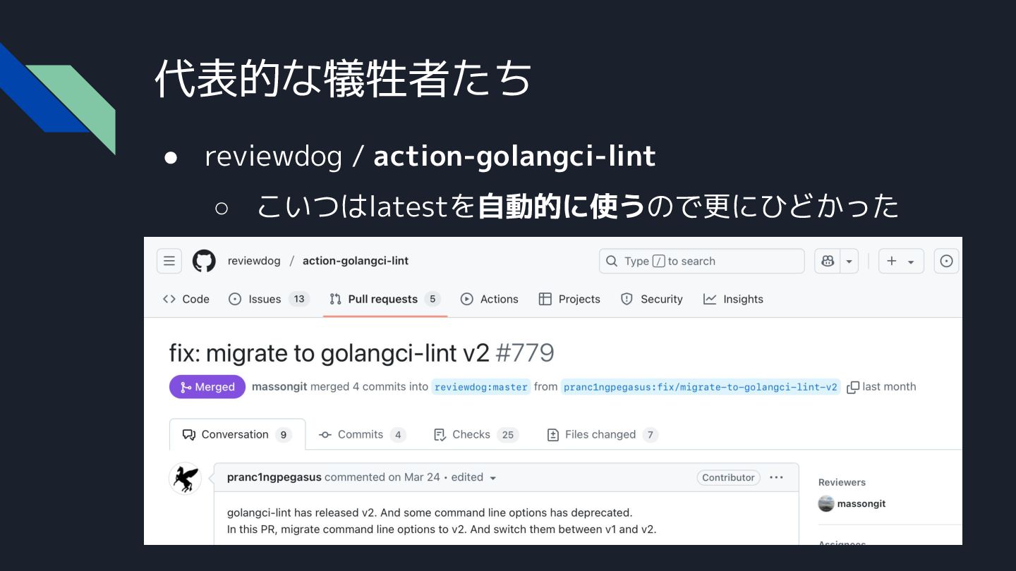This screenshot has height=571, width=1016.
Task: Expand the Copilot dropdown arrow
Action: 849,261
